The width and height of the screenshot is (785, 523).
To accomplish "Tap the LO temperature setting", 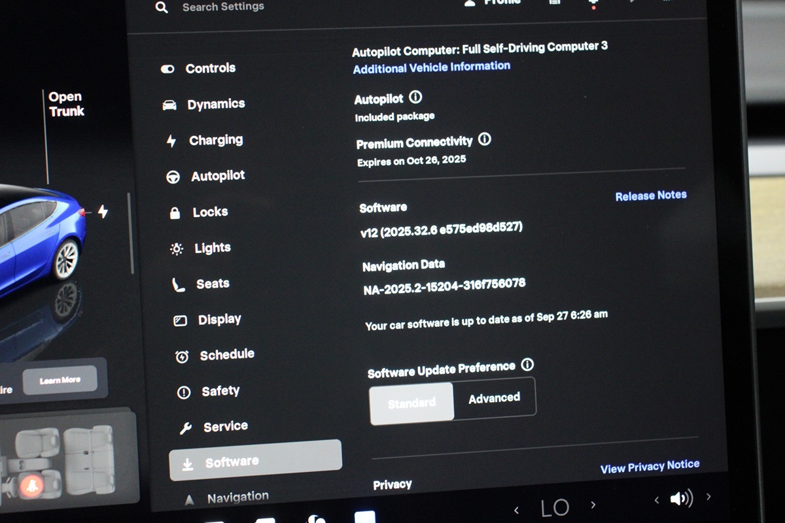I will pos(555,508).
